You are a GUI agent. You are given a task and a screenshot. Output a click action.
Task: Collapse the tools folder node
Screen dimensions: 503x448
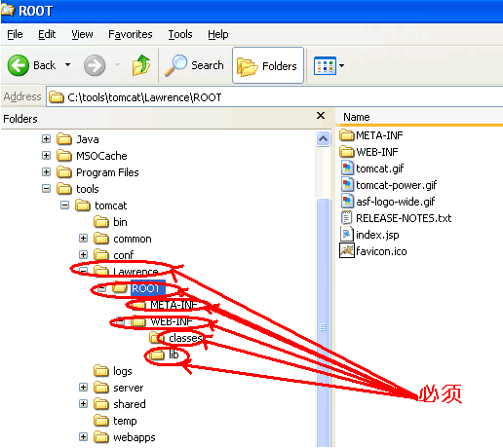click(46, 188)
